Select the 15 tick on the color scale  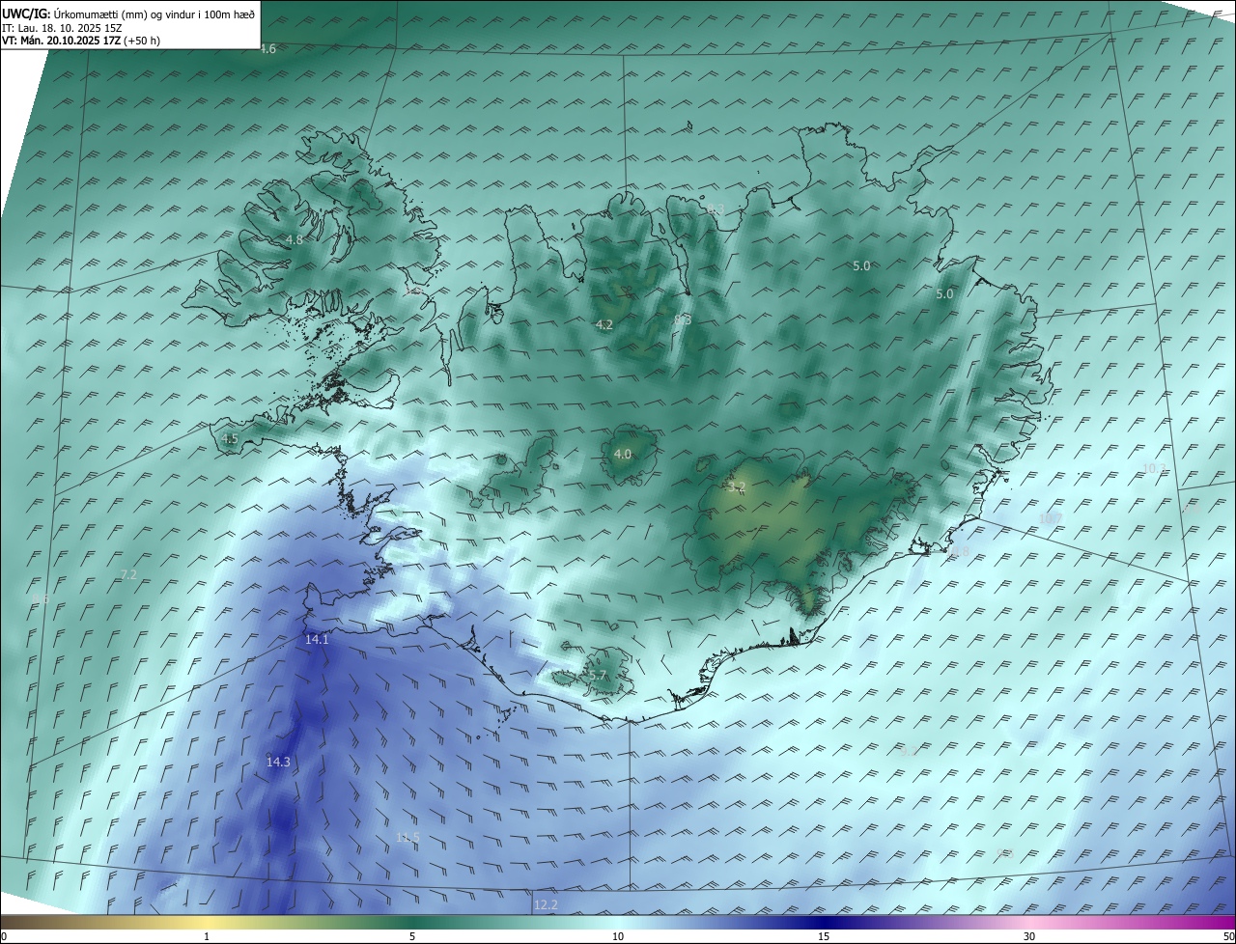[x=824, y=937]
